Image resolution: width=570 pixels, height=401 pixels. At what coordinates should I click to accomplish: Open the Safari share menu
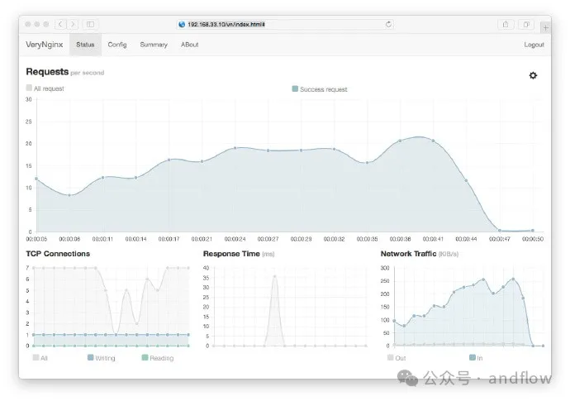506,24
